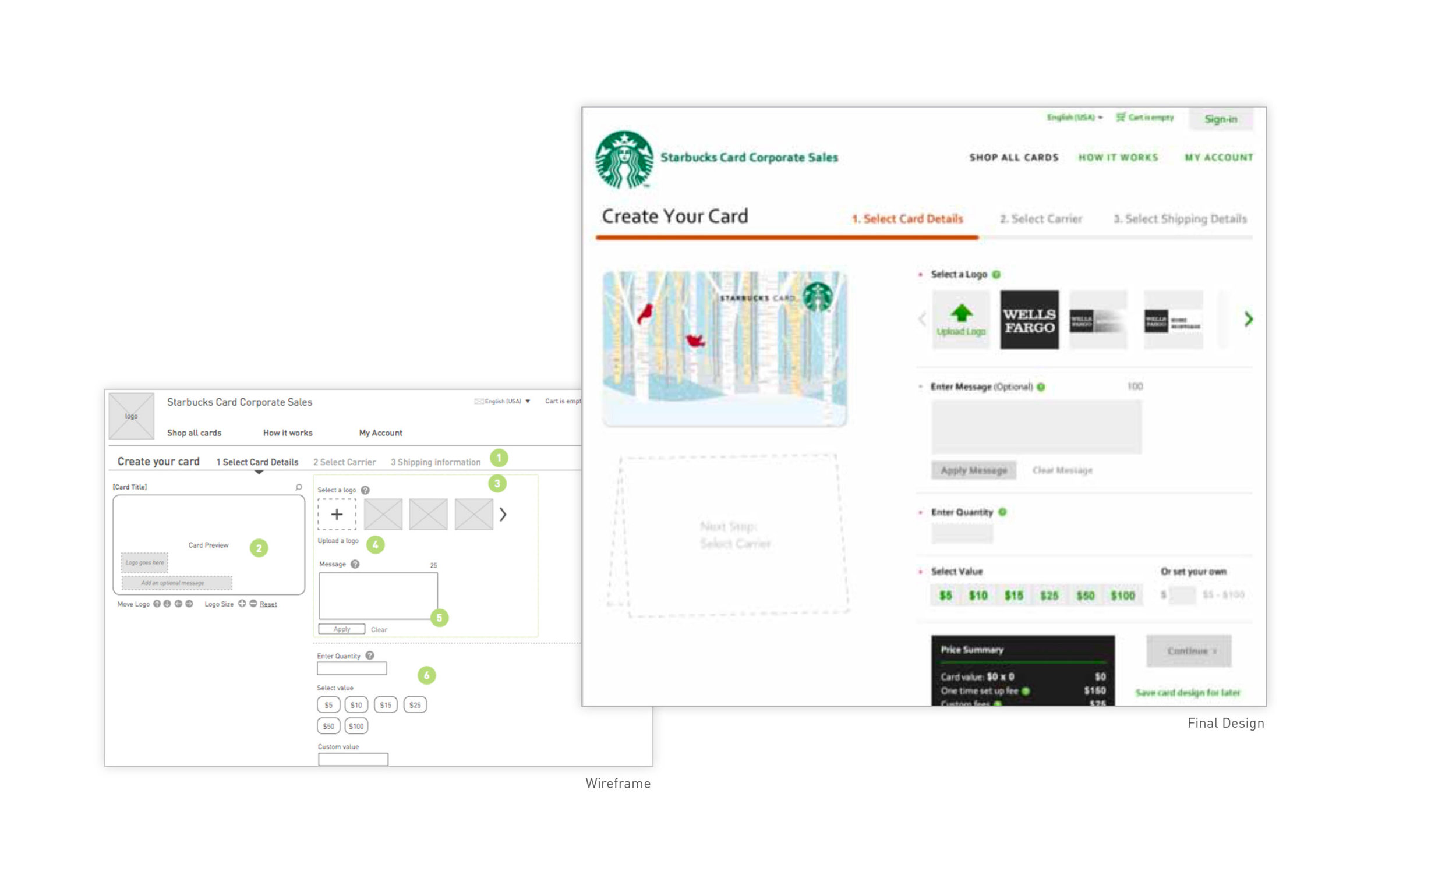Click How it works in the Wireframe
This screenshot has height=893, width=1456.
coord(288,434)
